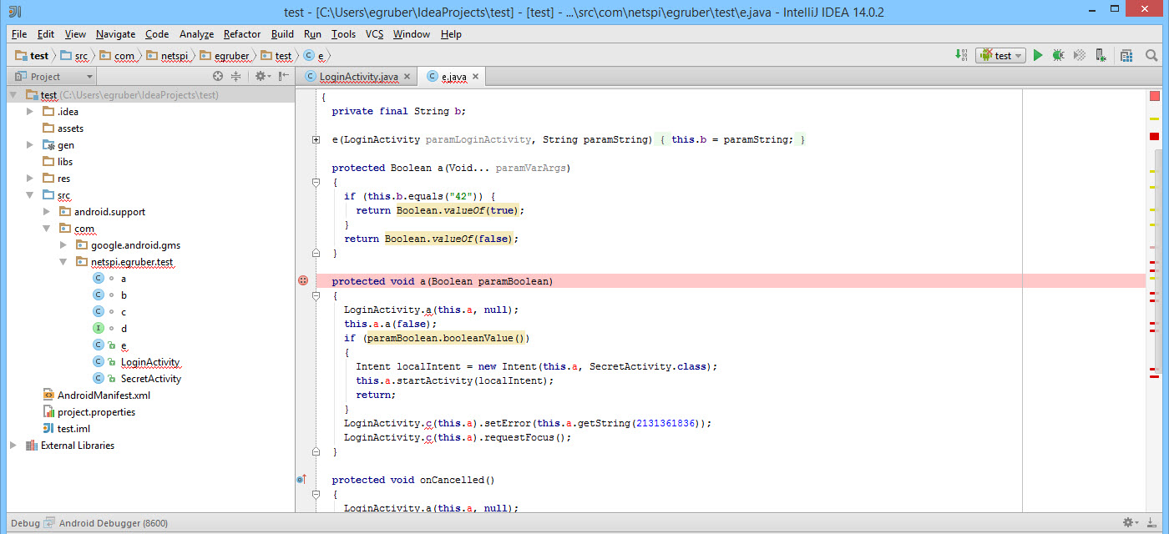This screenshot has height=534, width=1169.
Task: Open AndroidManifest.xml in project tree
Action: pyautogui.click(x=104, y=395)
